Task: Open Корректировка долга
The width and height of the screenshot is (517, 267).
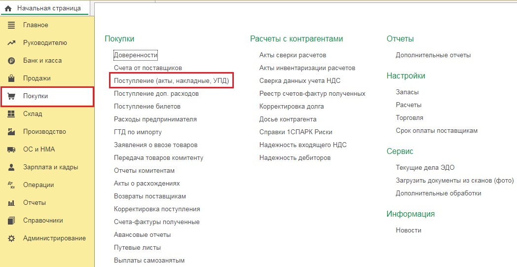Action: 292,107
